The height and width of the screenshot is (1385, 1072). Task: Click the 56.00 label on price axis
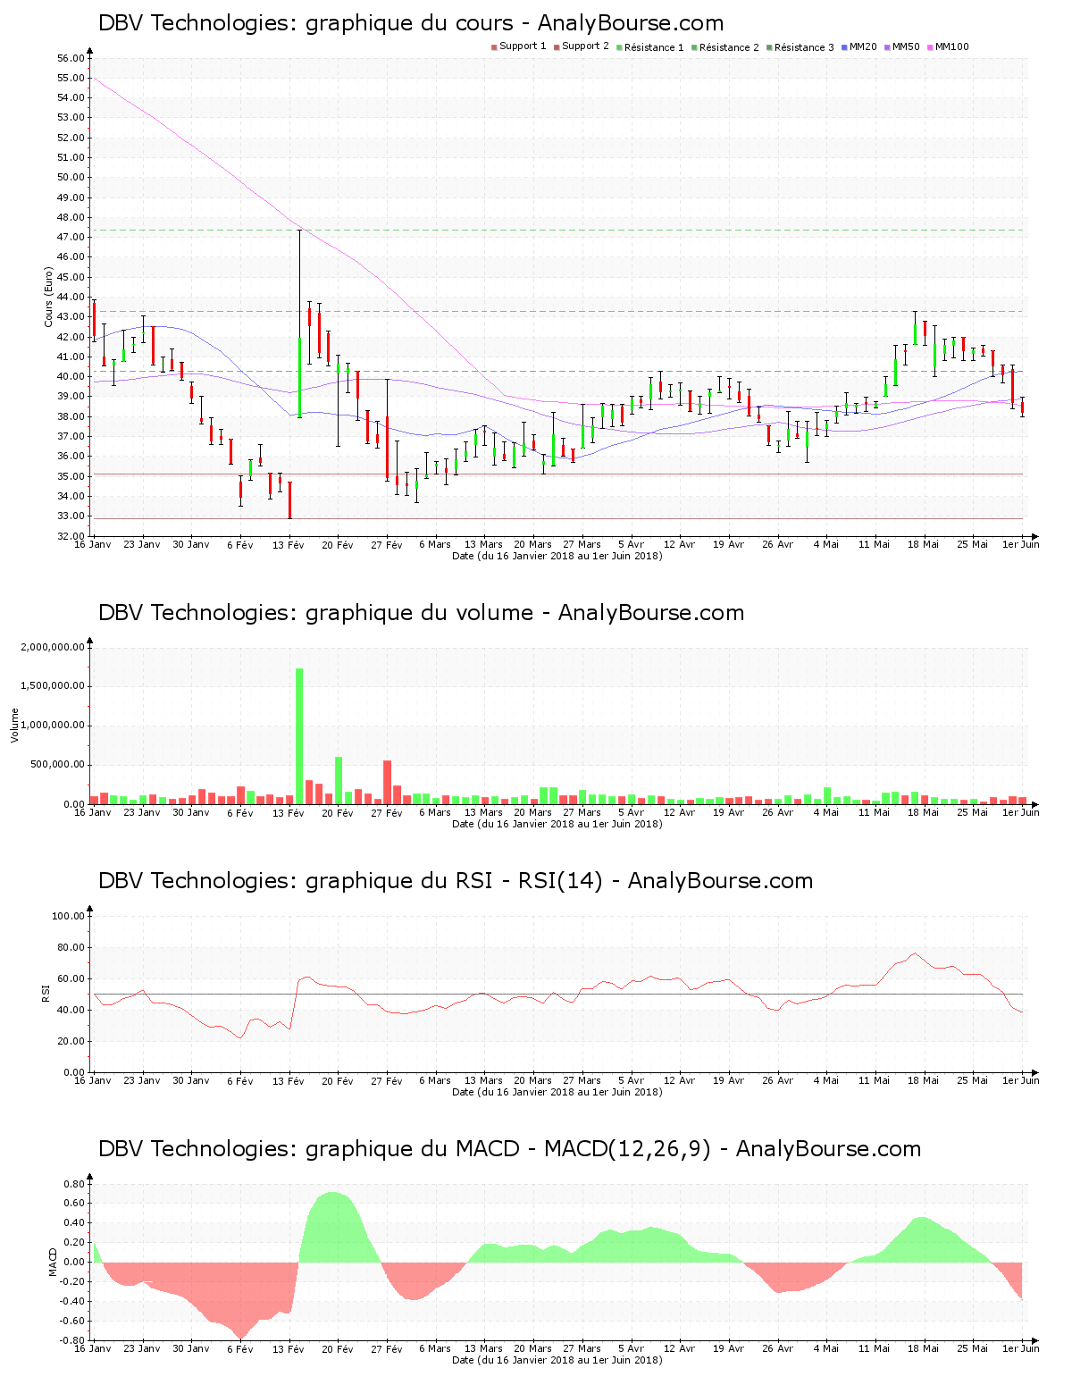[x=70, y=58]
